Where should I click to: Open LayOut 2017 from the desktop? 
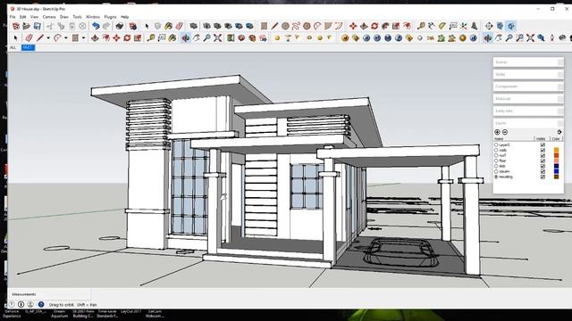pos(131,311)
